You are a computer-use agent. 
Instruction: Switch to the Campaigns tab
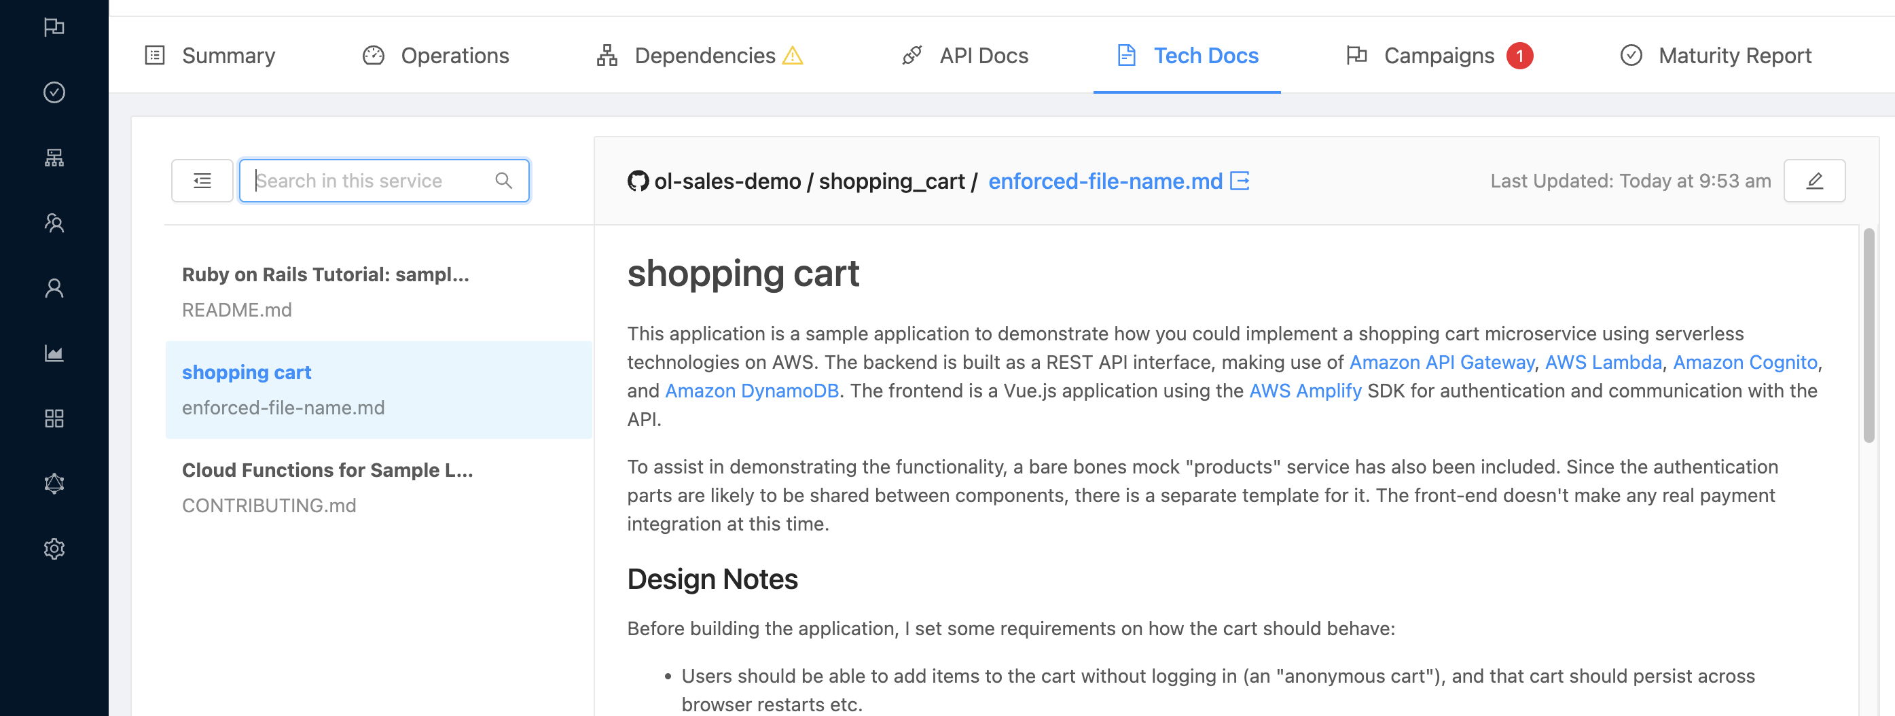(x=1440, y=55)
